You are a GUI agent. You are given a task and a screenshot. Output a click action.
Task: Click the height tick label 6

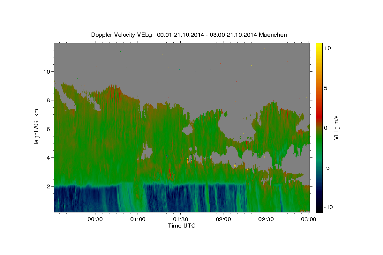pyautogui.click(x=49, y=129)
